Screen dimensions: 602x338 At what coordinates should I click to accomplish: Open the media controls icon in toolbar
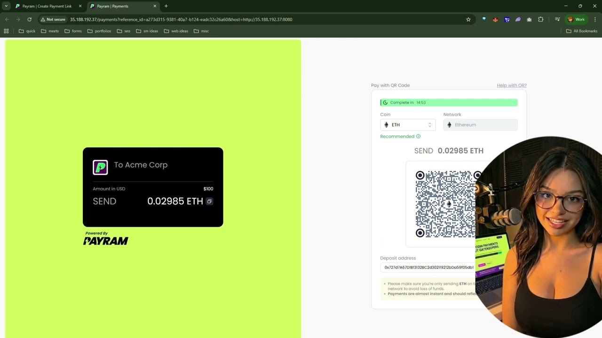tap(557, 20)
